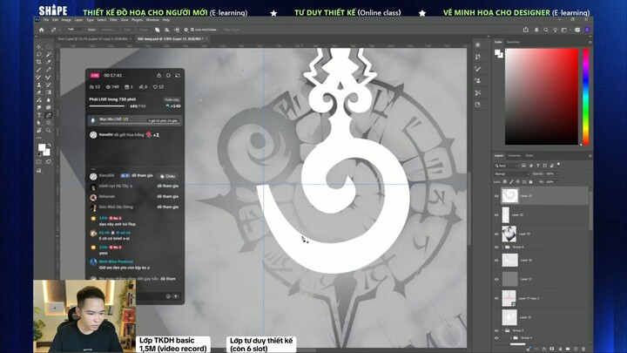Image resolution: width=627 pixels, height=353 pixels.
Task: Toggle the Auto Add/Delete checkbox
Action: click(x=192, y=30)
